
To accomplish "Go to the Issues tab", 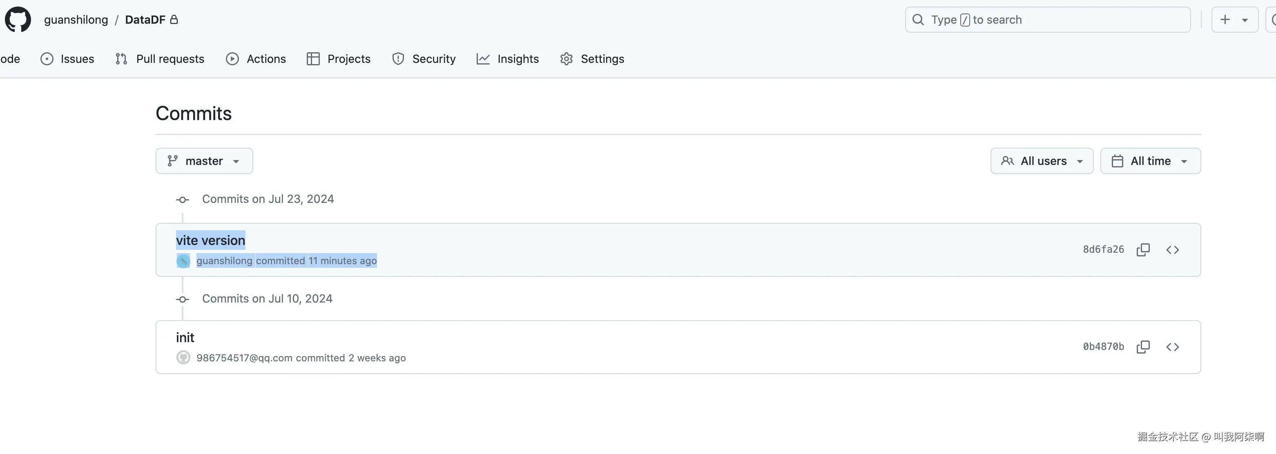I will tap(67, 59).
